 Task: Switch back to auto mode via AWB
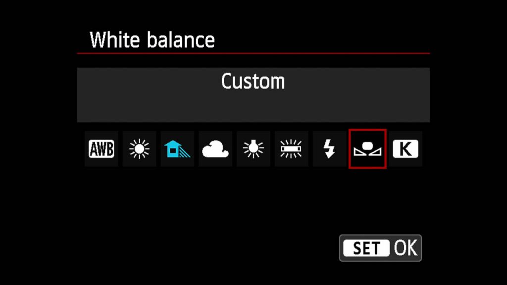(x=101, y=149)
